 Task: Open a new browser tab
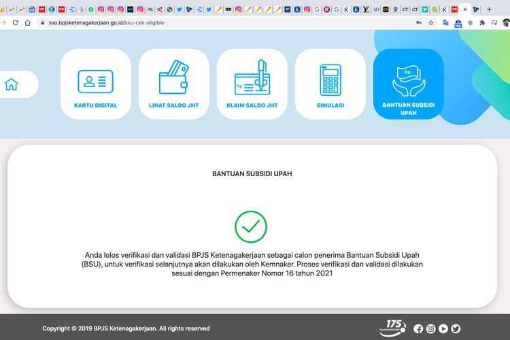(489, 10)
